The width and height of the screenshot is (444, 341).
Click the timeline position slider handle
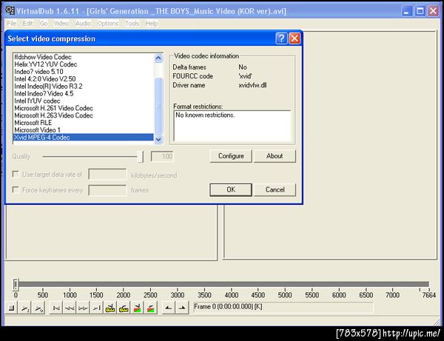(16, 284)
